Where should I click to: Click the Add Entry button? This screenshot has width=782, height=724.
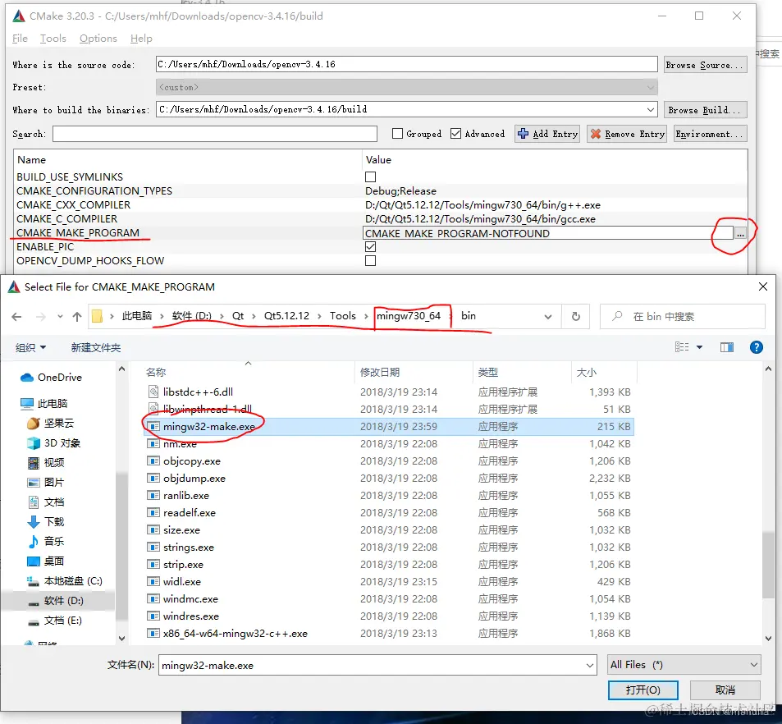point(547,134)
